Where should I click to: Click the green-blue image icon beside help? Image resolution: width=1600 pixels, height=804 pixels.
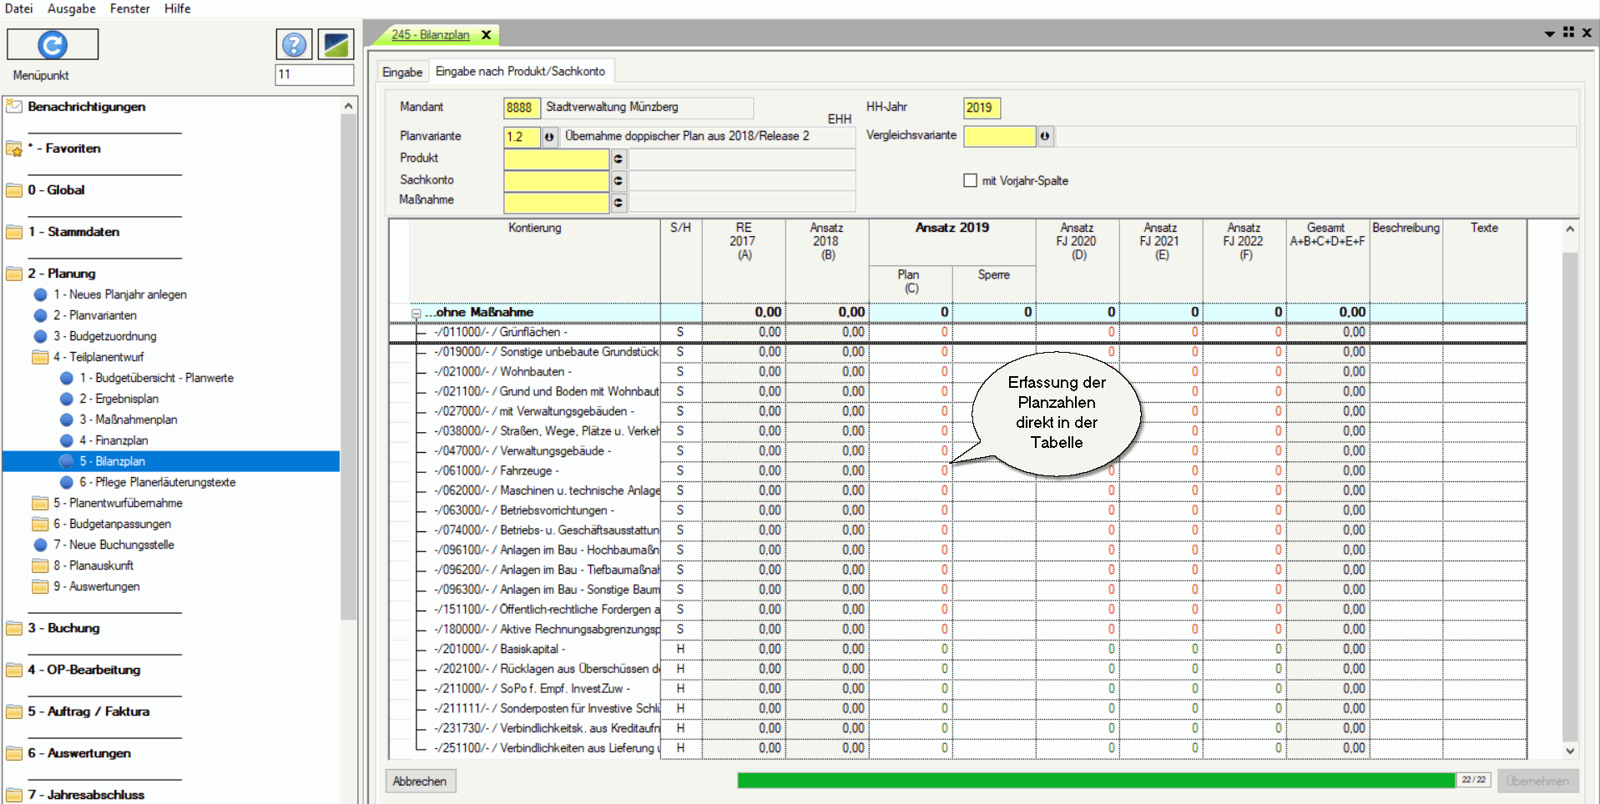click(336, 44)
